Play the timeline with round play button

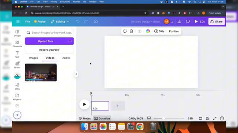pyautogui.click(x=84, y=104)
